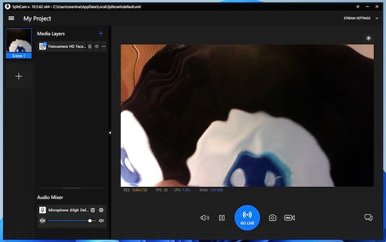This screenshot has height=242, width=386.
Task: Select the Fotocamera HD Face layer
Action: pos(67,46)
